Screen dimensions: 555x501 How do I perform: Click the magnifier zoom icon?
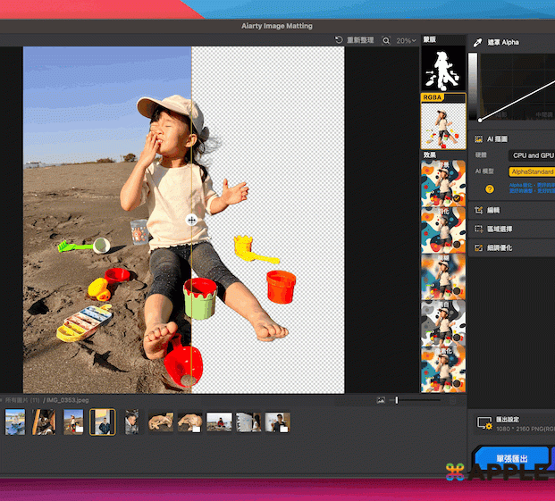(x=386, y=40)
